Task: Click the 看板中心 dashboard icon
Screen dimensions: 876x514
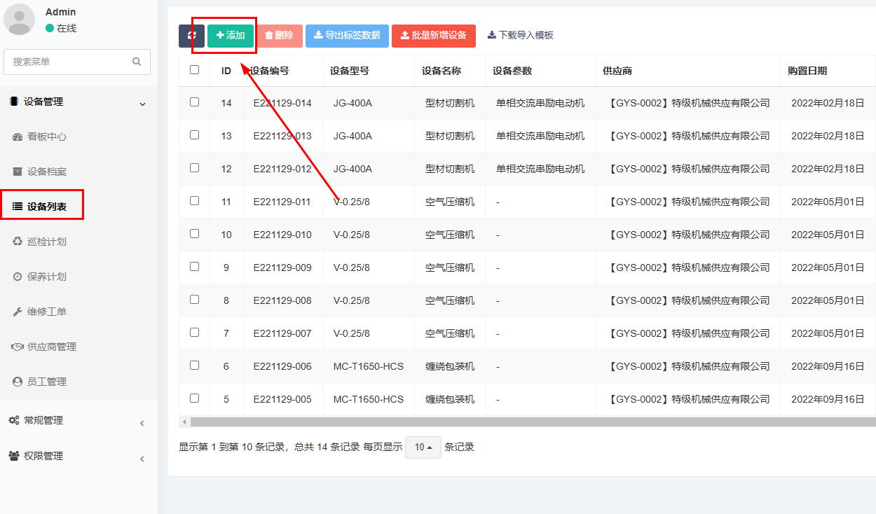Action: (18, 137)
